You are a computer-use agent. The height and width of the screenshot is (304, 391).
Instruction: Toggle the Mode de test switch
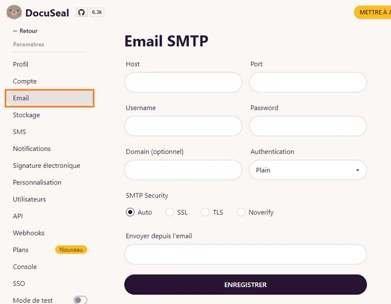pyautogui.click(x=80, y=300)
